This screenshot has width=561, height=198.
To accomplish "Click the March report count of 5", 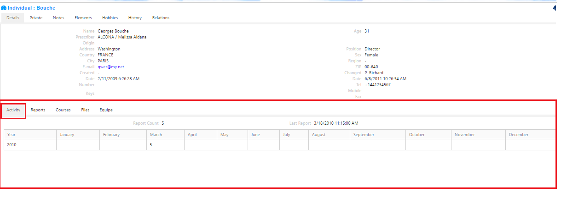I will pyautogui.click(x=151, y=145).
